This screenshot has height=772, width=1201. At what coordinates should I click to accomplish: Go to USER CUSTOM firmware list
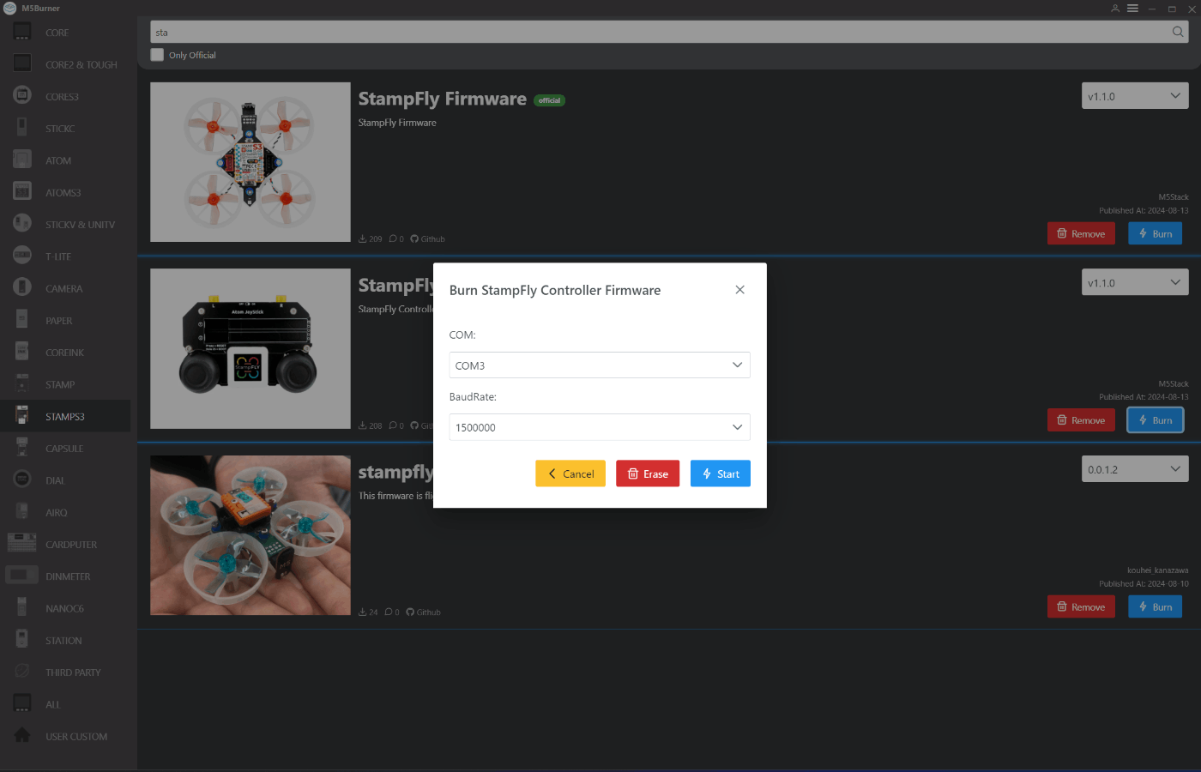pos(76,736)
